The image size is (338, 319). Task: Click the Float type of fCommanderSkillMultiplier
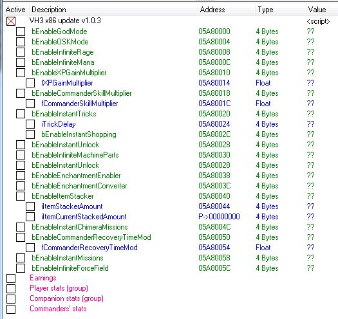coord(263,104)
